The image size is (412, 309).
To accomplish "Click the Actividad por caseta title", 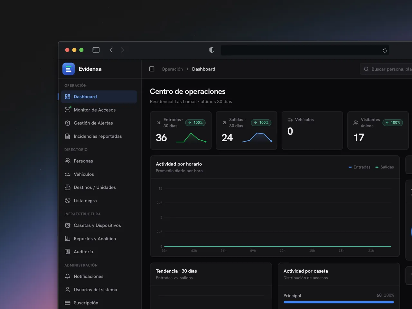I will click(x=306, y=271).
